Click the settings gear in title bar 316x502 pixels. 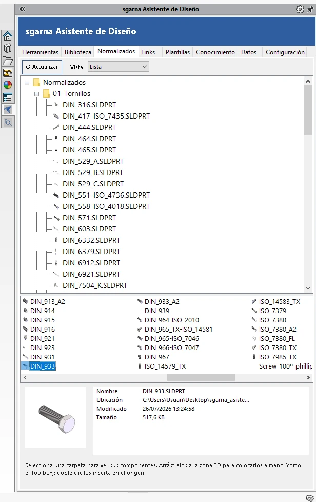pos(300,9)
